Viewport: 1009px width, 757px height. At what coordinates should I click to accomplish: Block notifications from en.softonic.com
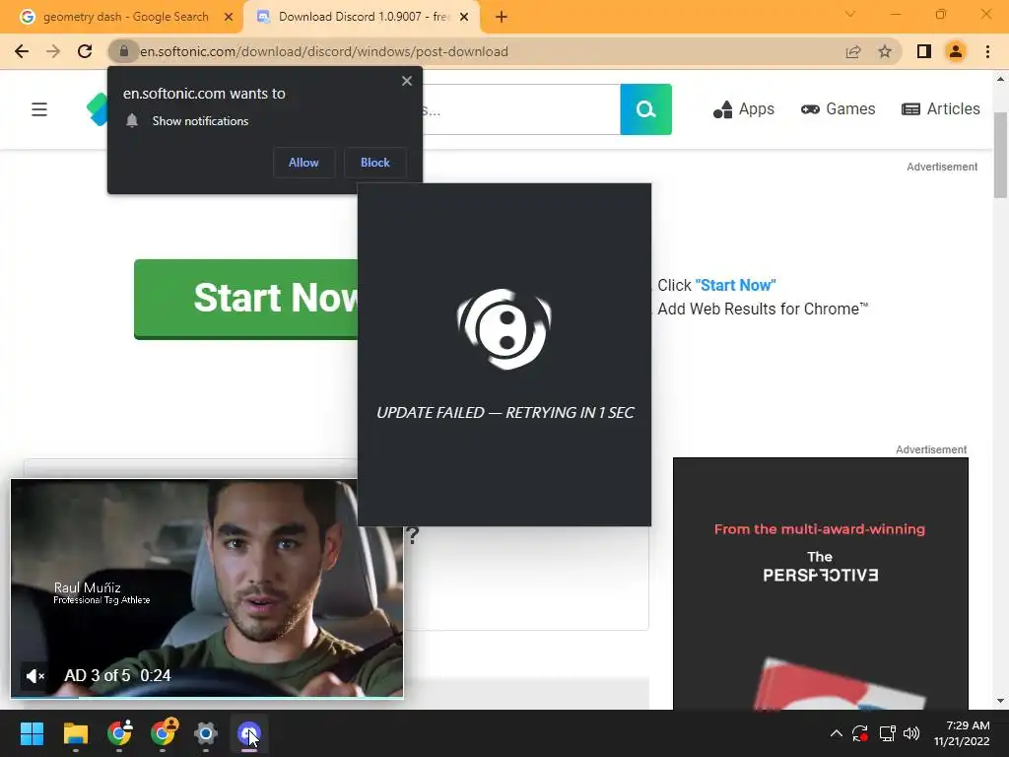coord(375,163)
